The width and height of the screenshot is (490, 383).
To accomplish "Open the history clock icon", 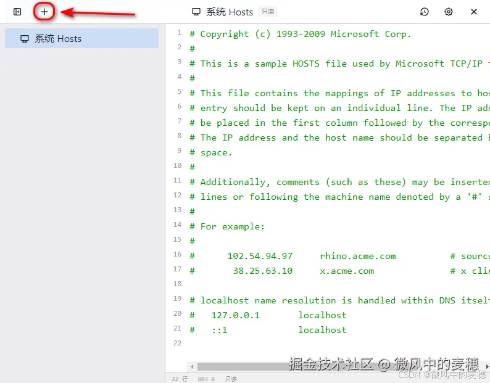I will tap(424, 12).
